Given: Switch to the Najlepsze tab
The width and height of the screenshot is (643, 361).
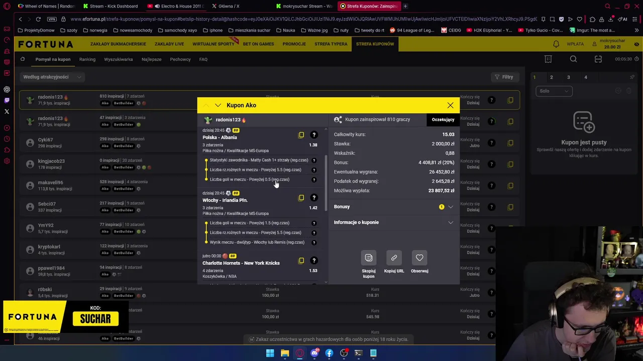Looking at the screenshot, I should [151, 59].
